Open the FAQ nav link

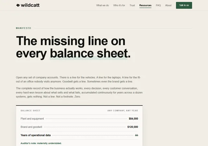tap(158, 5)
